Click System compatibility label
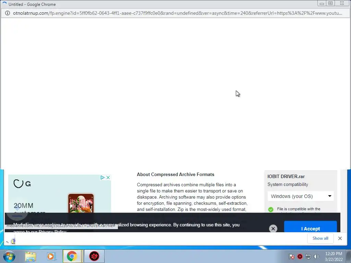 point(288,185)
